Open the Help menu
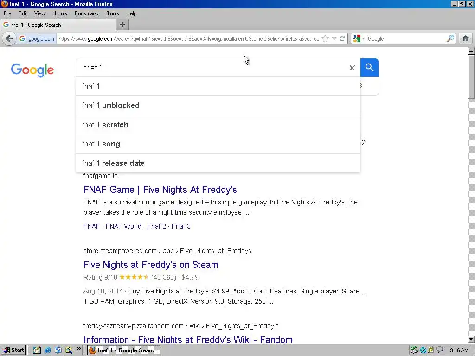This screenshot has height=356, width=475. click(131, 13)
